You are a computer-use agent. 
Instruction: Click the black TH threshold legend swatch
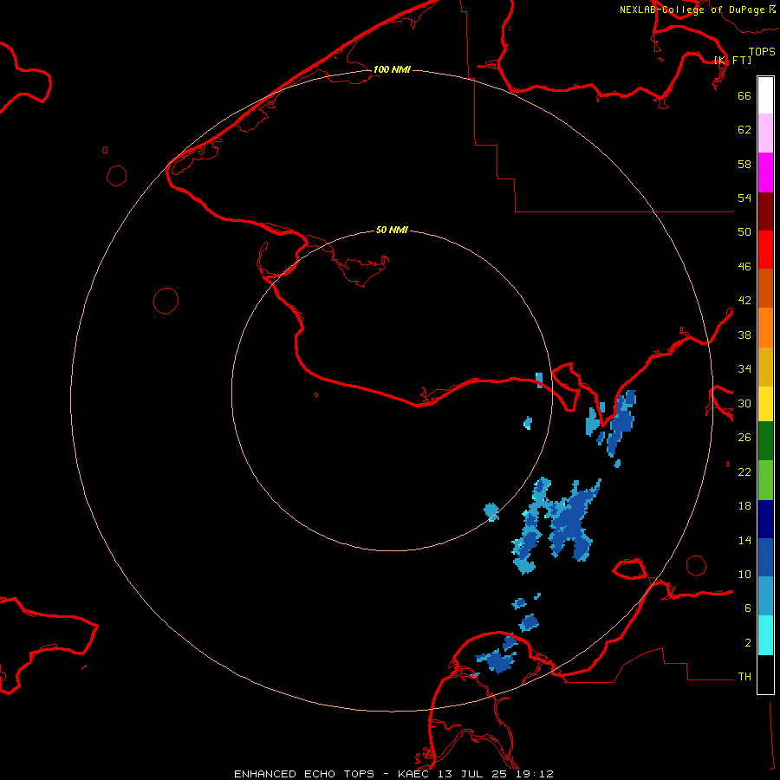765,674
